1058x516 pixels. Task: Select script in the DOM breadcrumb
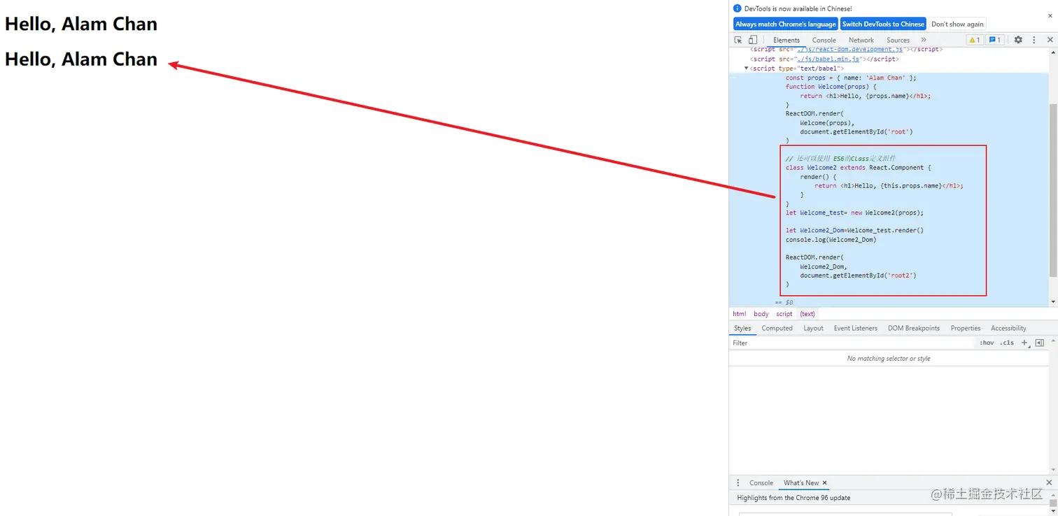point(784,314)
